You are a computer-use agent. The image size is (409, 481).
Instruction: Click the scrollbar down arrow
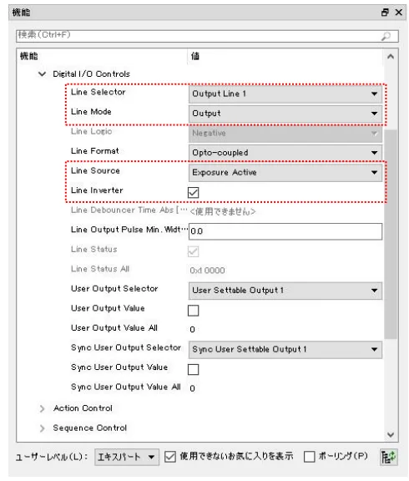point(391,434)
